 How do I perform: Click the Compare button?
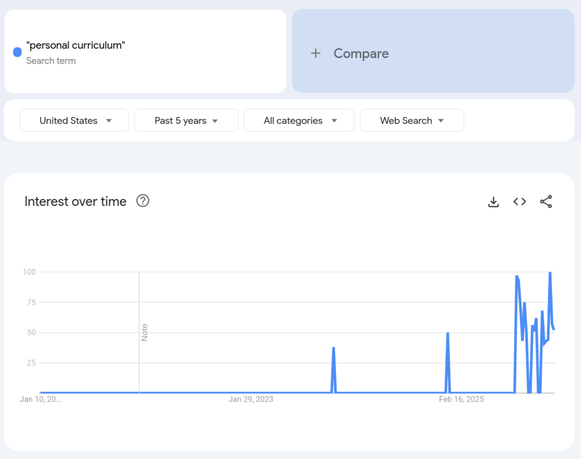[x=361, y=53]
